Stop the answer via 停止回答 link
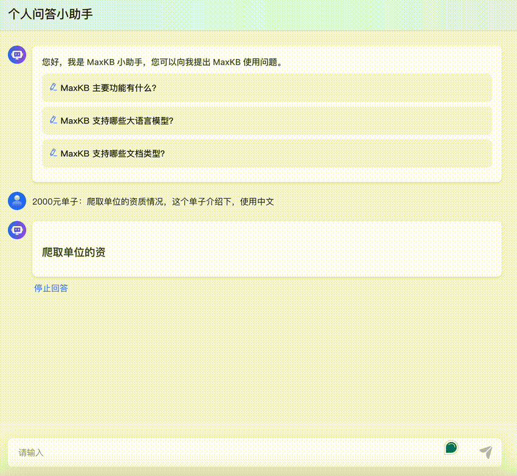 (51, 288)
